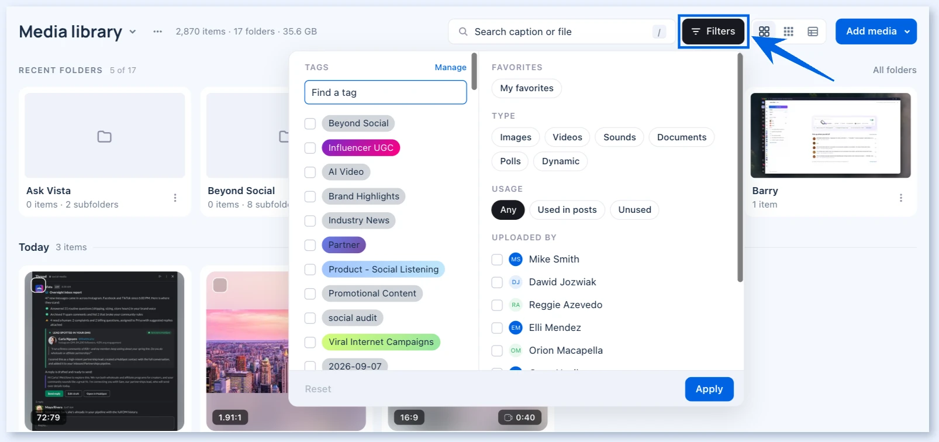The width and height of the screenshot is (939, 442).
Task: Switch to large grid view icon
Action: click(x=764, y=32)
